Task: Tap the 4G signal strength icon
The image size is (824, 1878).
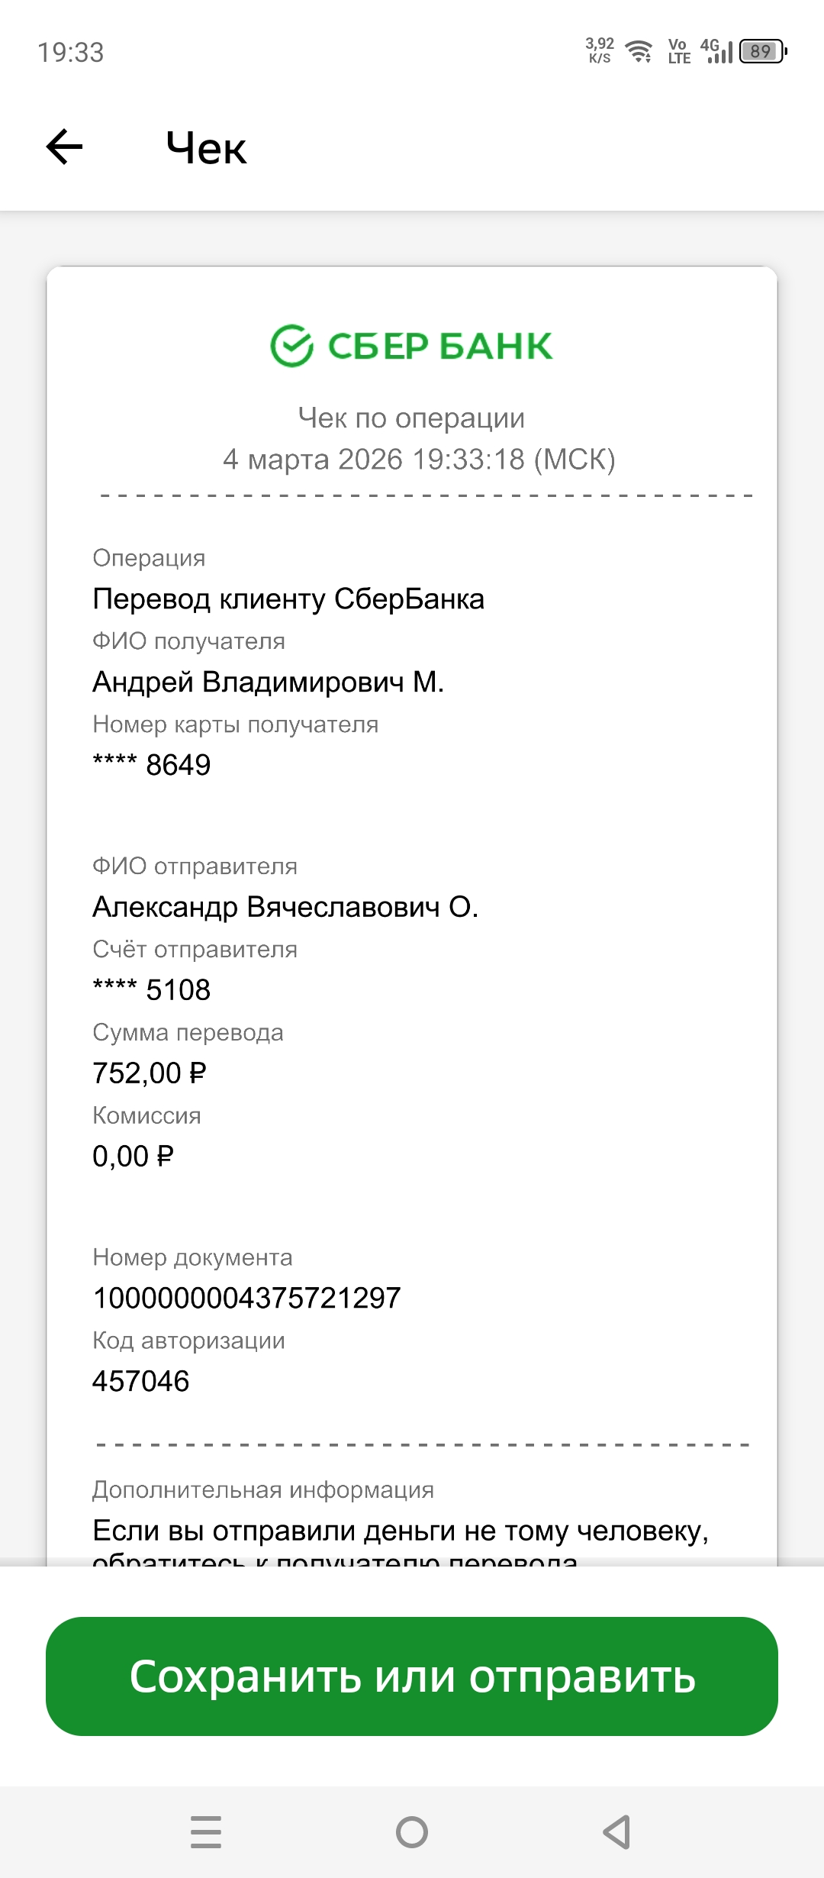Action: [716, 51]
